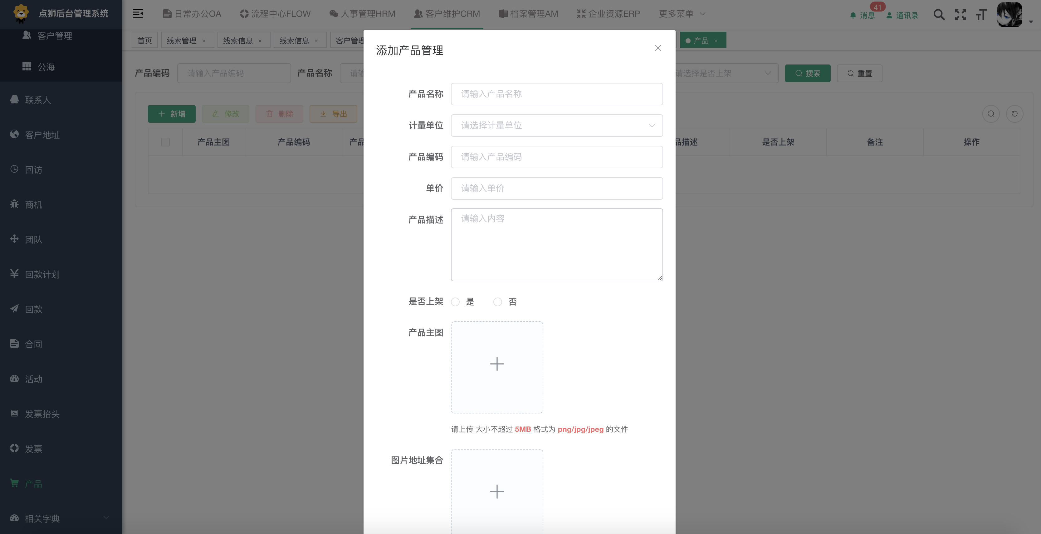The width and height of the screenshot is (1041, 534).
Task: Open 团队 in sidebar
Action: pyautogui.click(x=61, y=239)
